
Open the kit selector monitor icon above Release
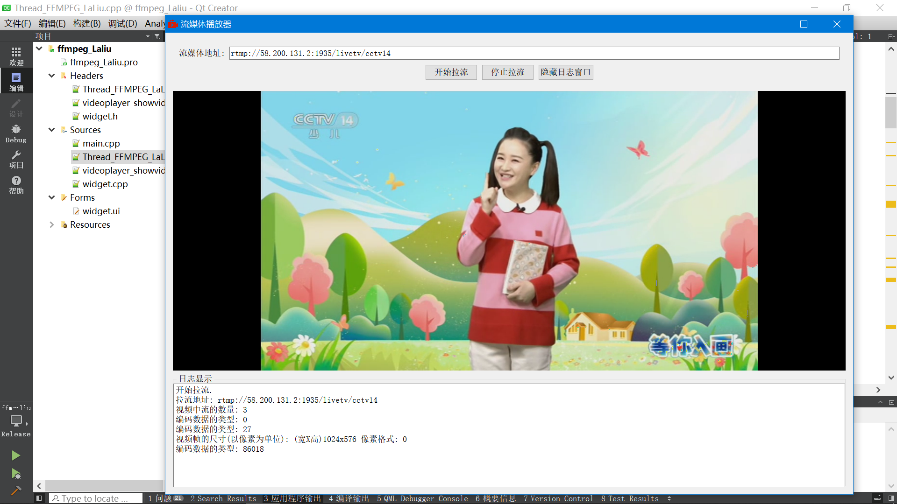point(16,421)
